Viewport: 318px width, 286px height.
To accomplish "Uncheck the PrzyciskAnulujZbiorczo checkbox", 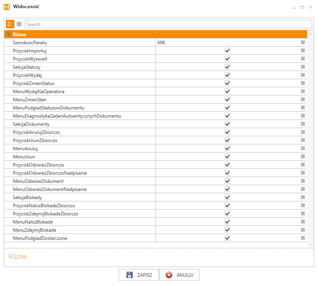I will tap(227, 132).
